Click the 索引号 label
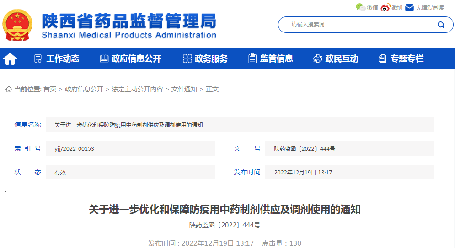 click(27, 148)
